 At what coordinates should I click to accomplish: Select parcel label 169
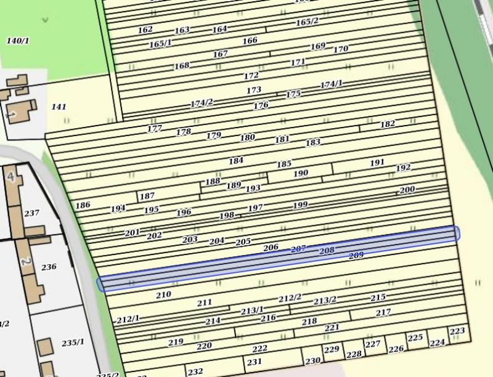tap(318, 46)
